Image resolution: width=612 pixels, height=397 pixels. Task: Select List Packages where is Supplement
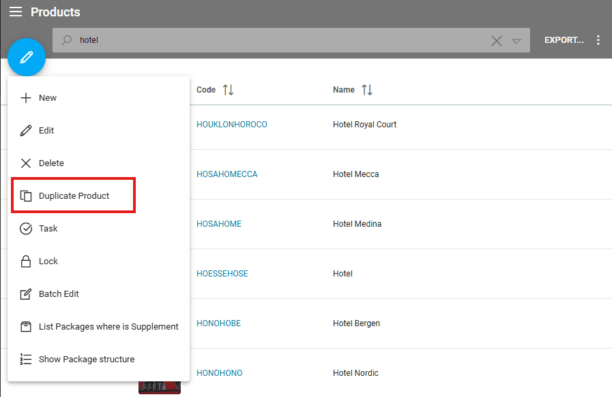(108, 327)
